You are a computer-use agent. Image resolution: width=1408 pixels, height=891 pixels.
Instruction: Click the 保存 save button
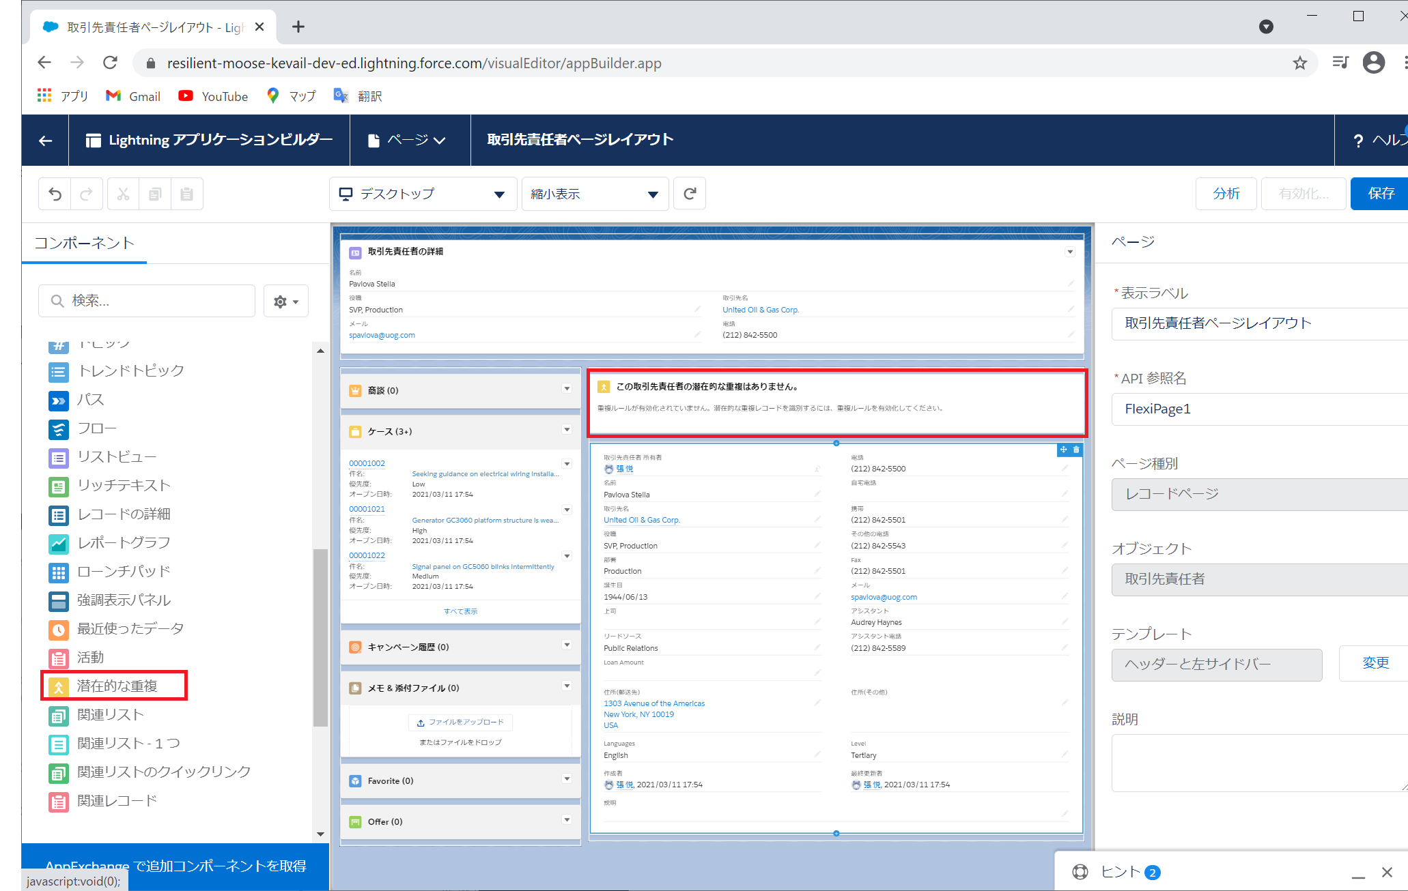[x=1380, y=194]
